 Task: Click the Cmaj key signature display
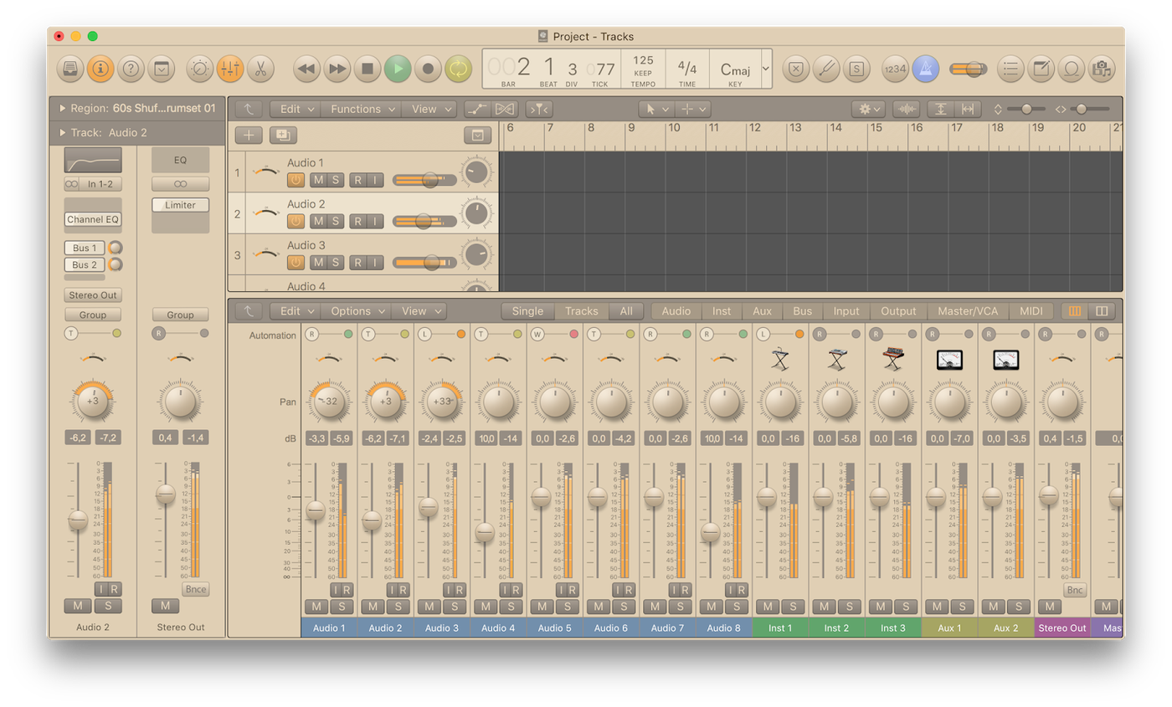click(735, 69)
